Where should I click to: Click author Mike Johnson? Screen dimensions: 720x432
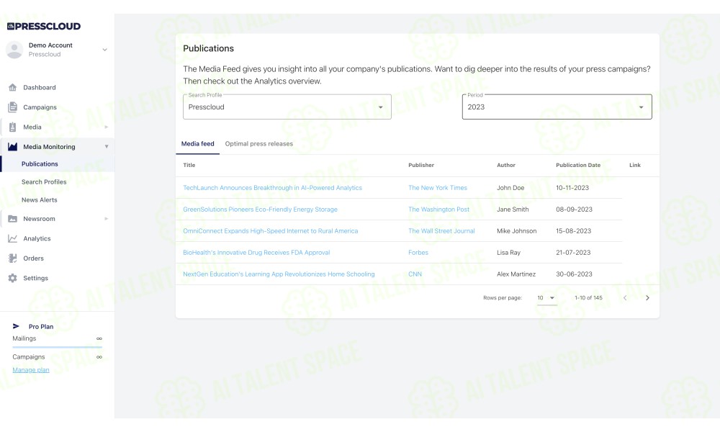click(x=516, y=231)
